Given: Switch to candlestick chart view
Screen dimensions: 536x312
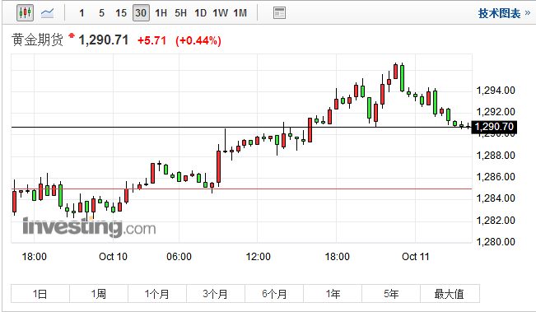Looking at the screenshot, I should 25,13.
